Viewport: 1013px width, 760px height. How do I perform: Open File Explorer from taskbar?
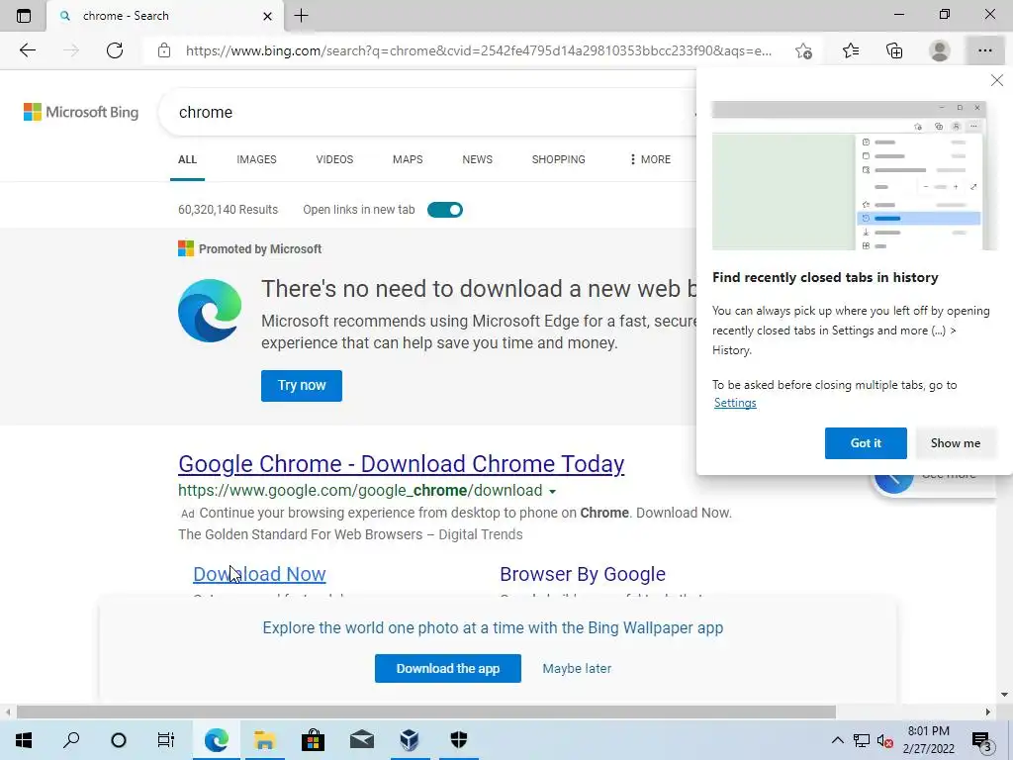click(x=264, y=740)
